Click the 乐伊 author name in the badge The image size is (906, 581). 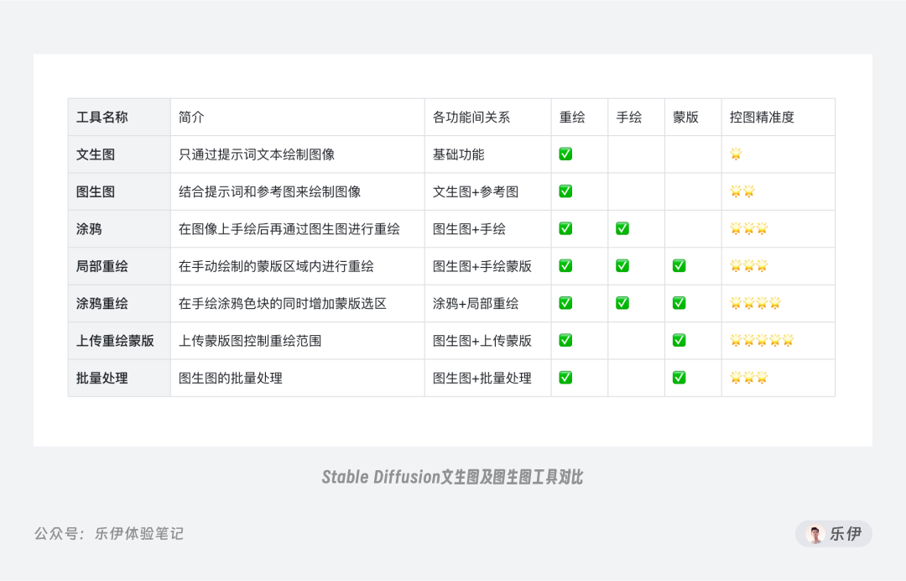(x=846, y=534)
